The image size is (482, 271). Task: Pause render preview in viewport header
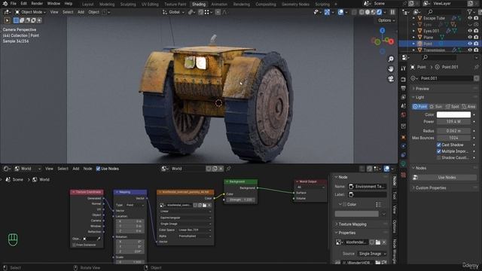point(392,12)
